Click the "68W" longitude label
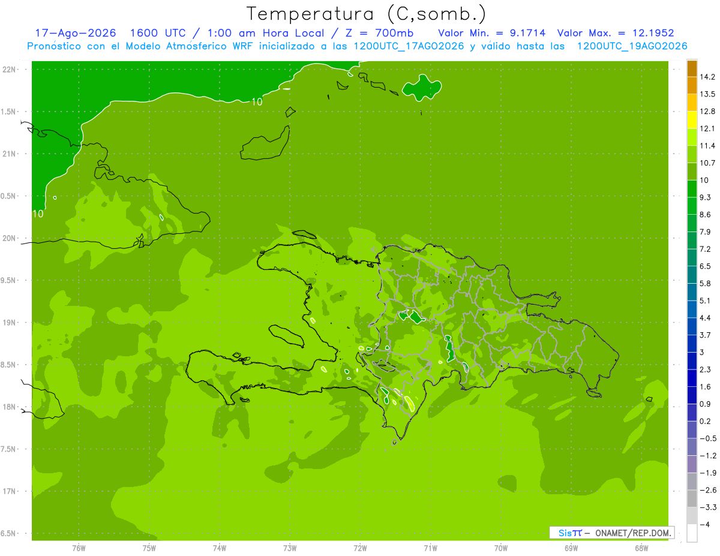Screen dimensions: 720x556 pyautogui.click(x=641, y=548)
